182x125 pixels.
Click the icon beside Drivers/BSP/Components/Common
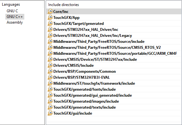[x=50, y=71]
